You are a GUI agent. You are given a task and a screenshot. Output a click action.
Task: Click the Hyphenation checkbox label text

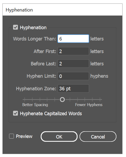pyautogui.click(x=33, y=28)
